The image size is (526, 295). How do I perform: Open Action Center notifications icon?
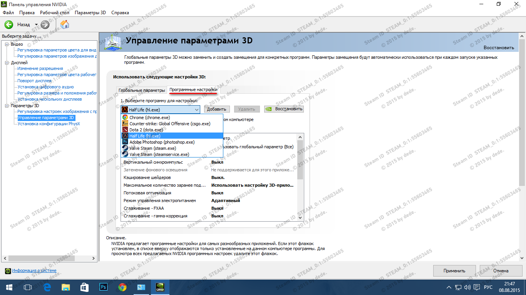pyautogui.click(x=477, y=287)
